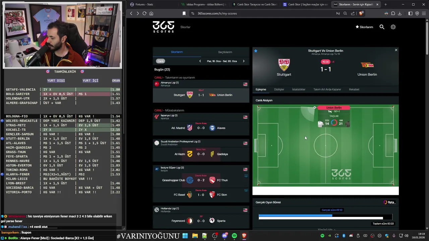Open the Eşleşme match tab
The image size is (429, 241).
[x=261, y=89]
